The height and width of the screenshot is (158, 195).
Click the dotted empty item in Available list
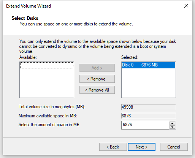click(x=47, y=65)
